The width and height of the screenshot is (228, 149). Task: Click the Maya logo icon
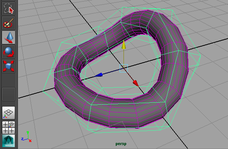(9, 141)
